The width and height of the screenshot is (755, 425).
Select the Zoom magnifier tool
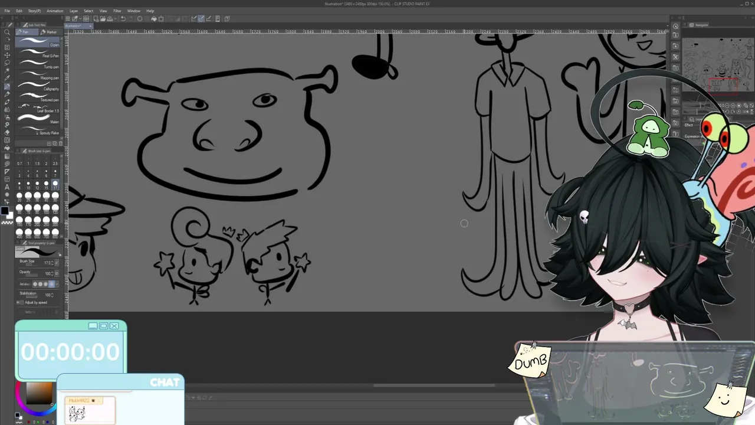(x=7, y=32)
